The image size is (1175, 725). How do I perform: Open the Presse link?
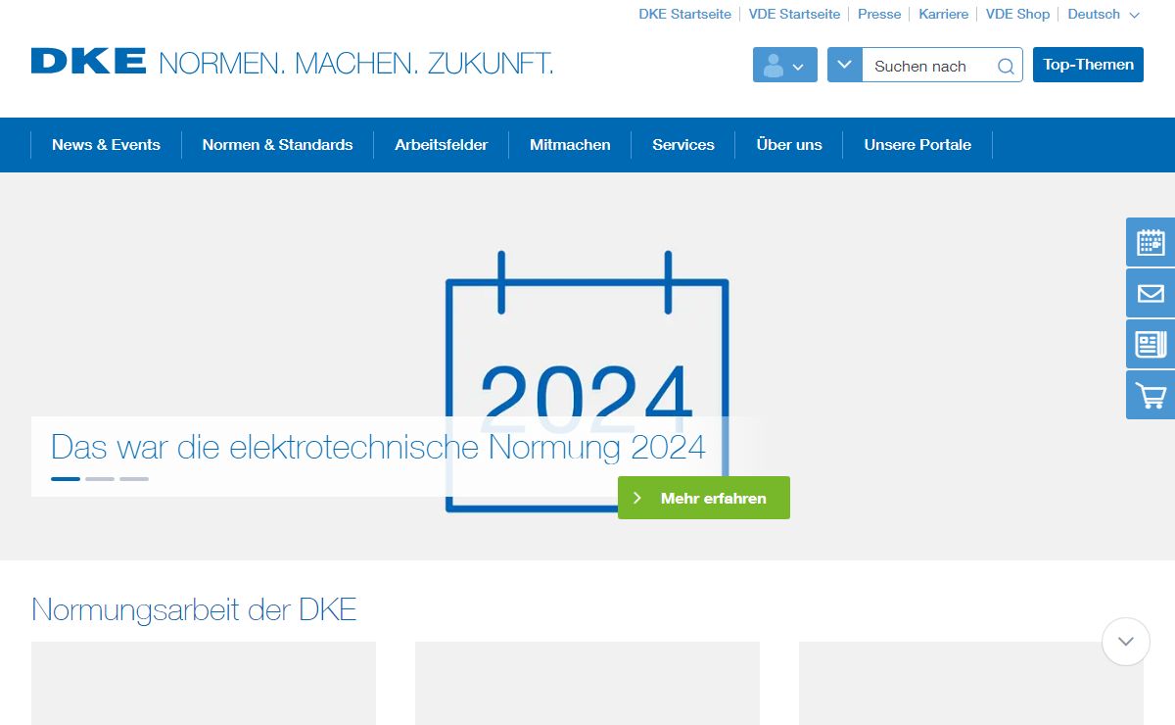879,14
